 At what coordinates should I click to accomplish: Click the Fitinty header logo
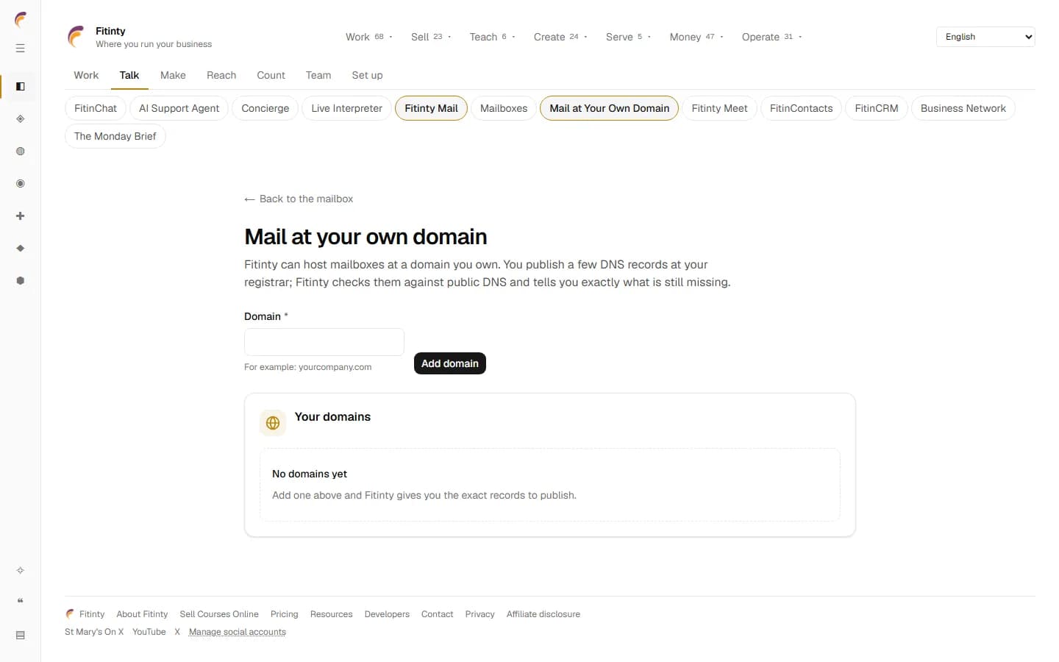pyautogui.click(x=76, y=37)
